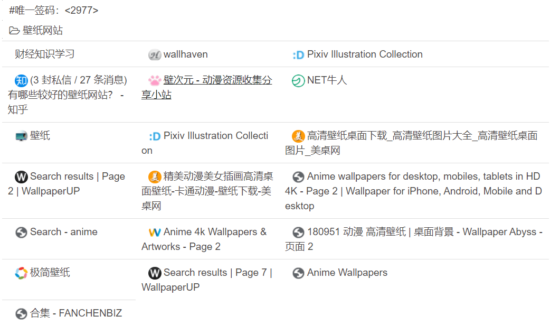Open Pixiv Illustration Collection link in first row
This screenshot has height=325, width=550.
(365, 54)
